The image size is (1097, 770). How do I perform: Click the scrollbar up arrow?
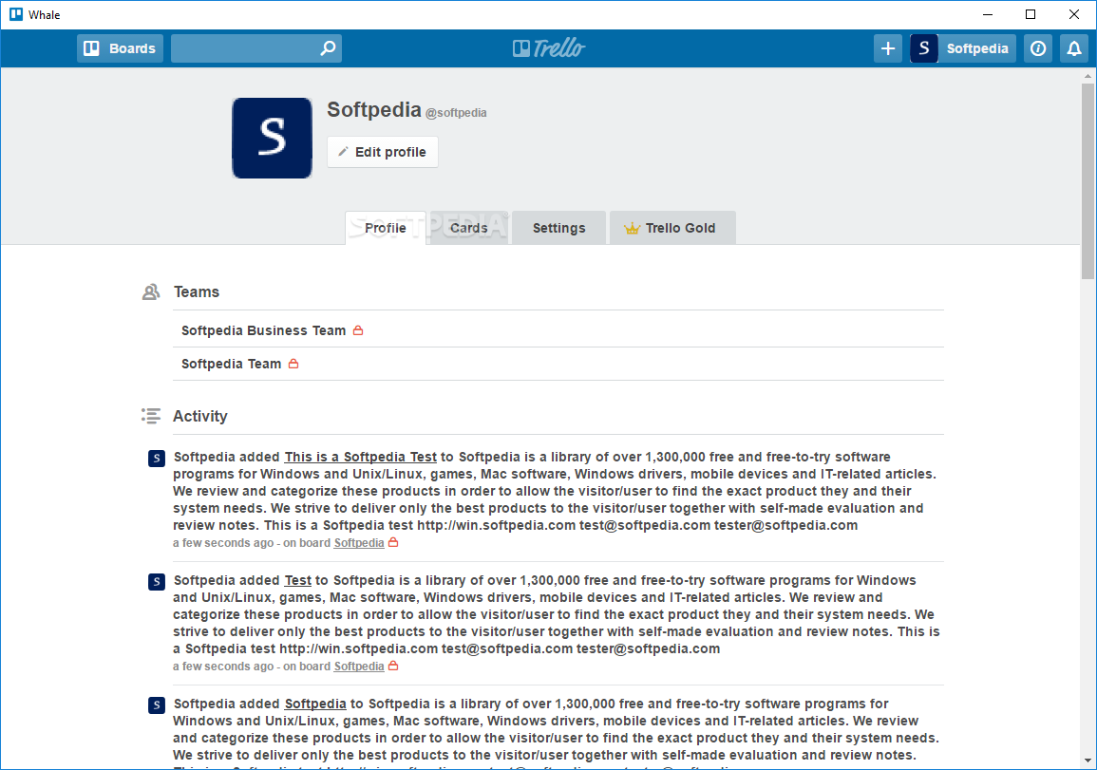1088,75
